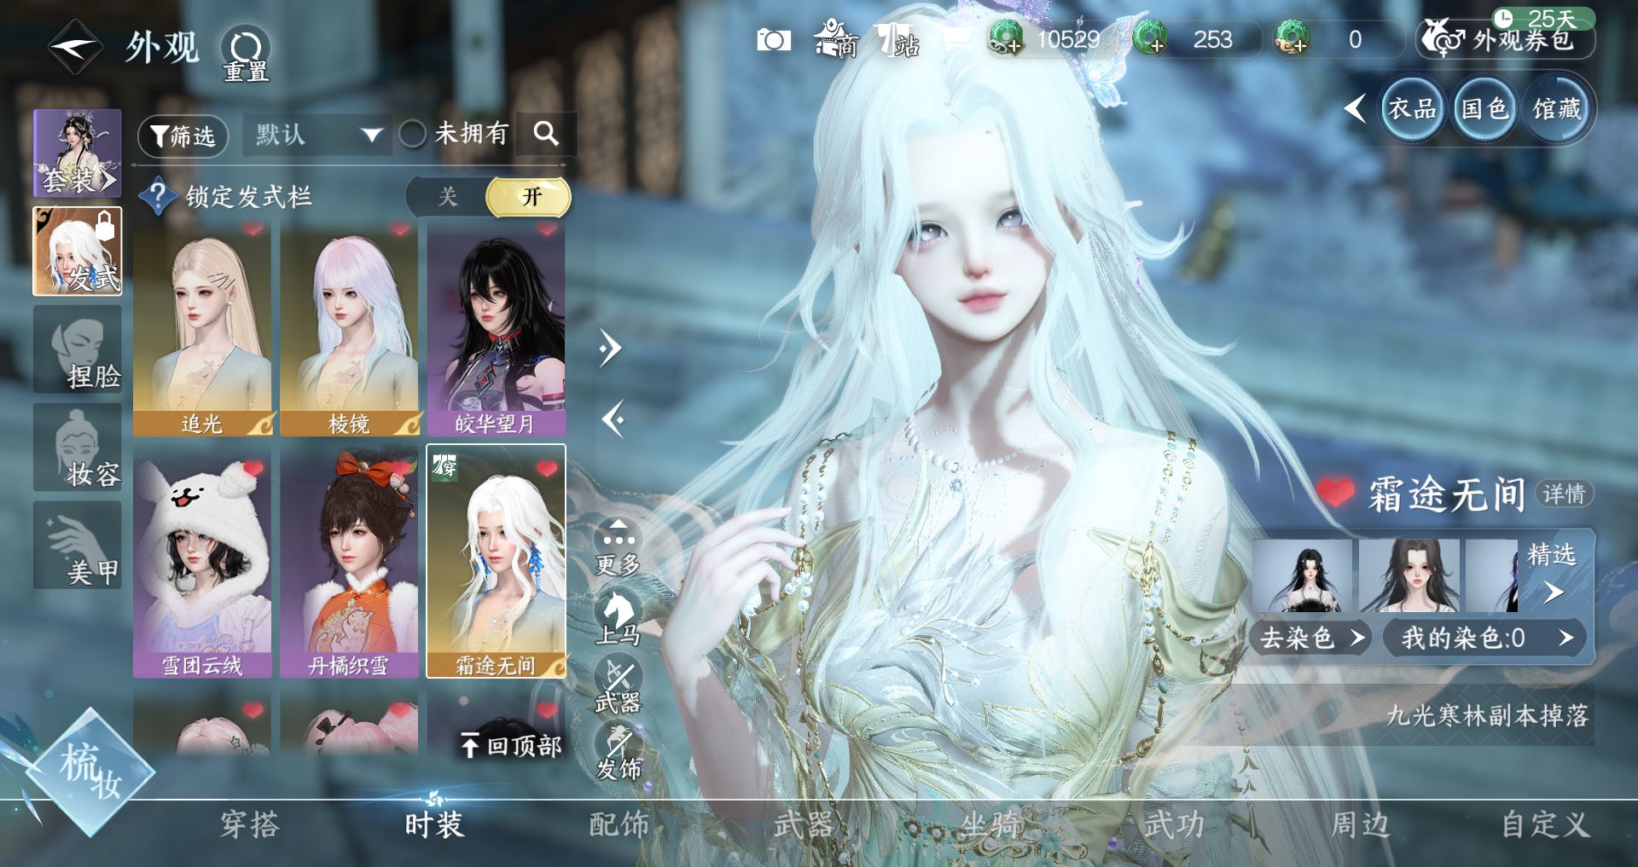This screenshot has height=867, width=1638.
Task: Click the camera screenshot icon
Action: click(x=773, y=40)
